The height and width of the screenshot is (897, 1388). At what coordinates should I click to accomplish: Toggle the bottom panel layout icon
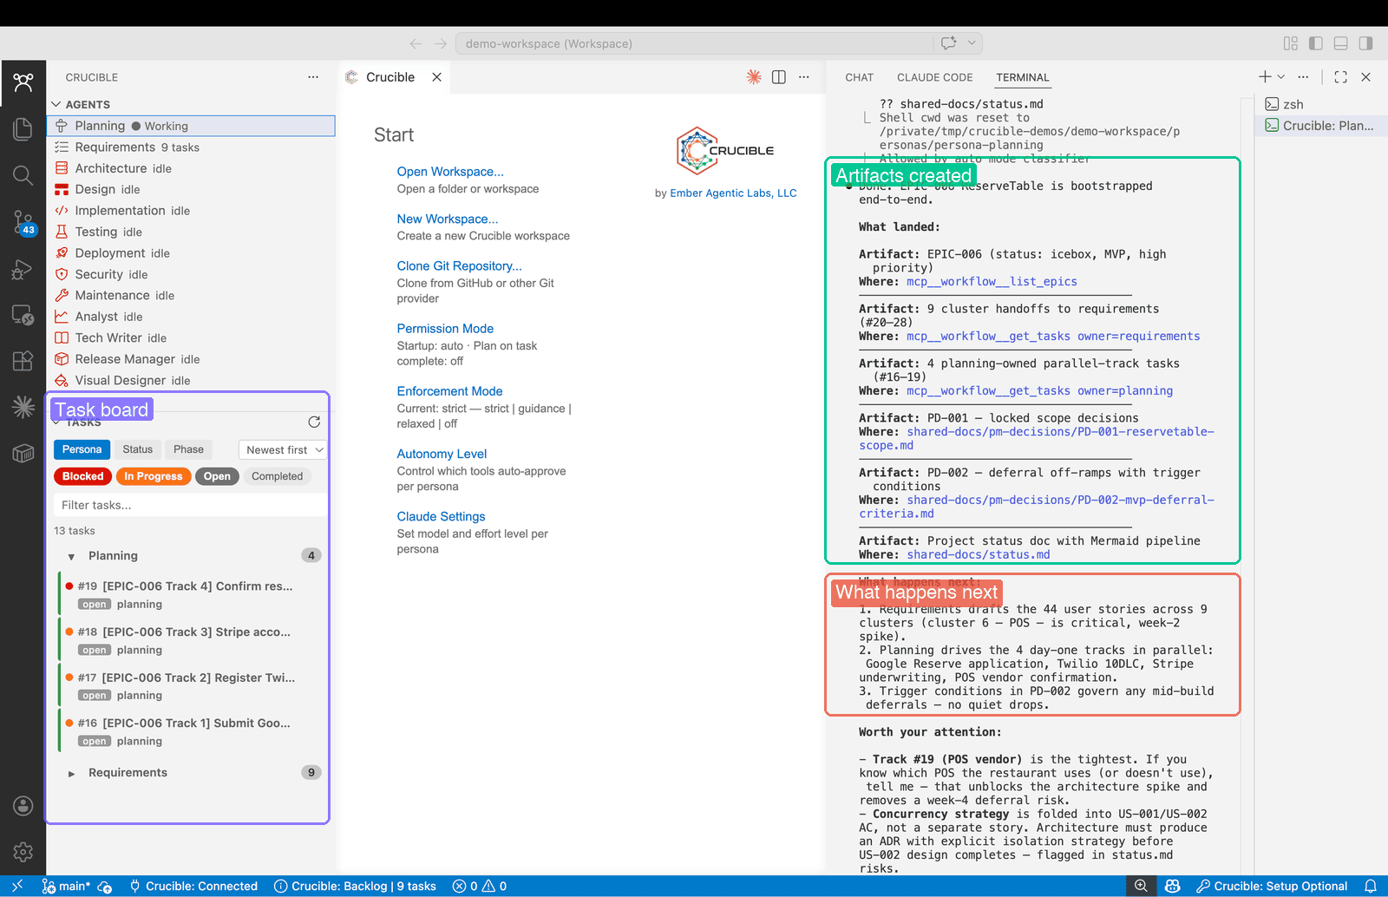coord(1340,43)
